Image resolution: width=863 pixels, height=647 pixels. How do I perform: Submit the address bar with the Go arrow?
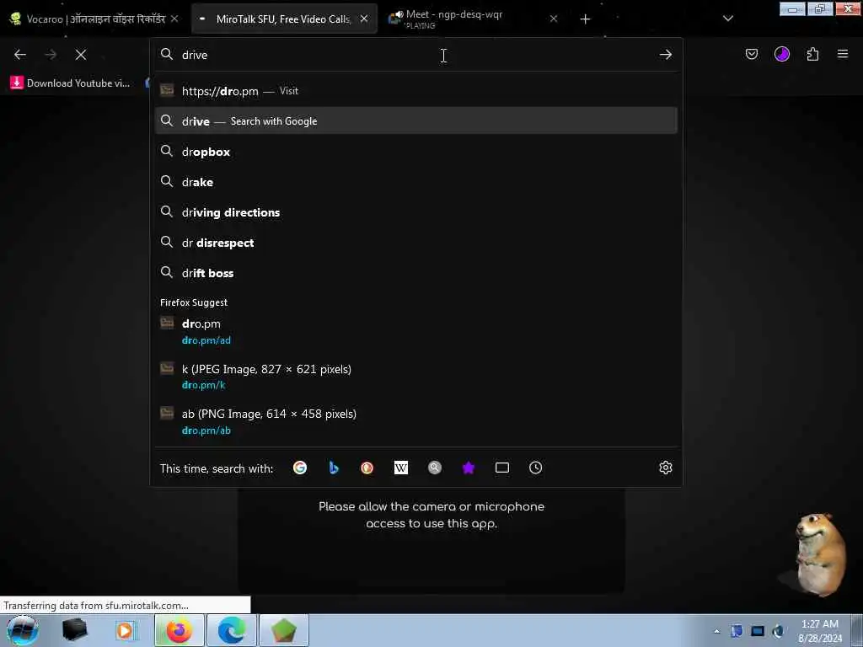666,55
